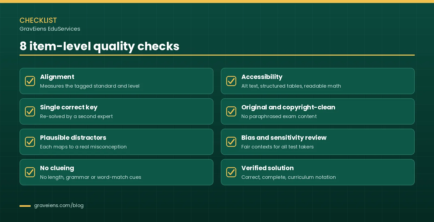Click 'Correct, complete, curriculum notation'
434x222 pixels.
(289, 177)
